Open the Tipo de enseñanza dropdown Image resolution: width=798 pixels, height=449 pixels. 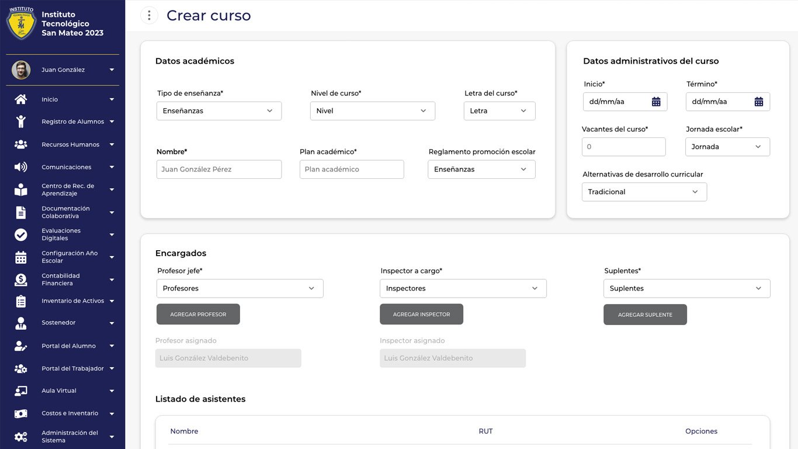pyautogui.click(x=218, y=110)
